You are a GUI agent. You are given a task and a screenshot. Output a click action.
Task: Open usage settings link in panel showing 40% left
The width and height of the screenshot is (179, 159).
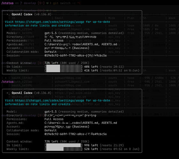(x=50, y=22)
